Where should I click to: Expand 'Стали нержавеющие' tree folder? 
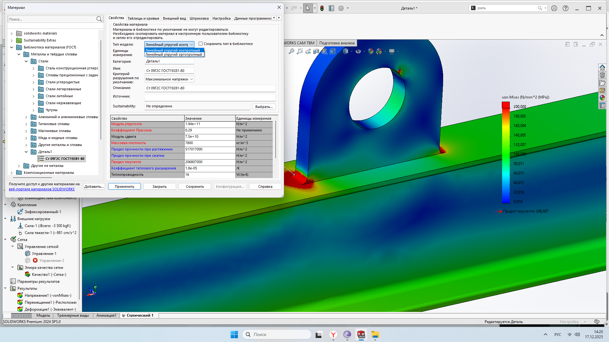(x=34, y=103)
